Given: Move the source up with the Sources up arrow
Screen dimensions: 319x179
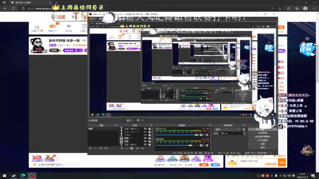Looking at the screenshot, I should pyautogui.click(x=138, y=148).
